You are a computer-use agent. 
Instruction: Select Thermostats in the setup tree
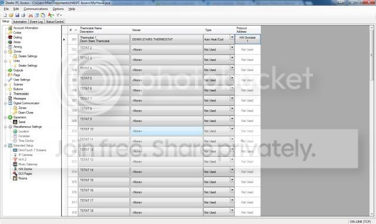[x=21, y=94]
